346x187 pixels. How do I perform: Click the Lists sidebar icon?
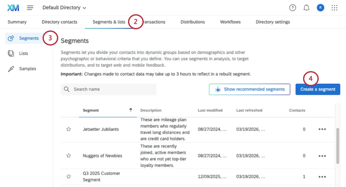coord(11,53)
